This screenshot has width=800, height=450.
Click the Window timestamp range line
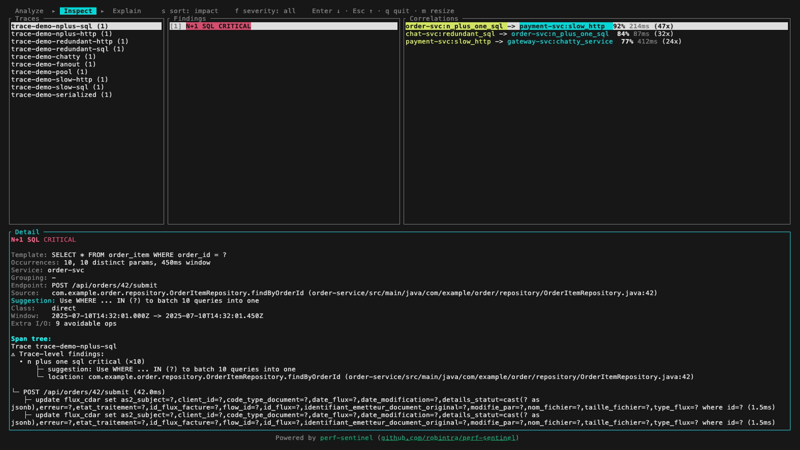click(x=137, y=316)
